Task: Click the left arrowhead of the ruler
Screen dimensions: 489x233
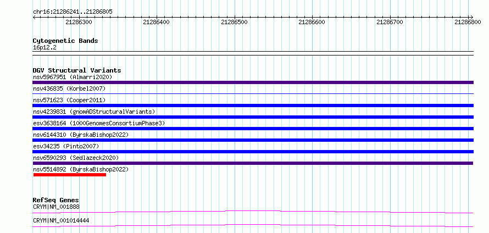Action: 34,17
